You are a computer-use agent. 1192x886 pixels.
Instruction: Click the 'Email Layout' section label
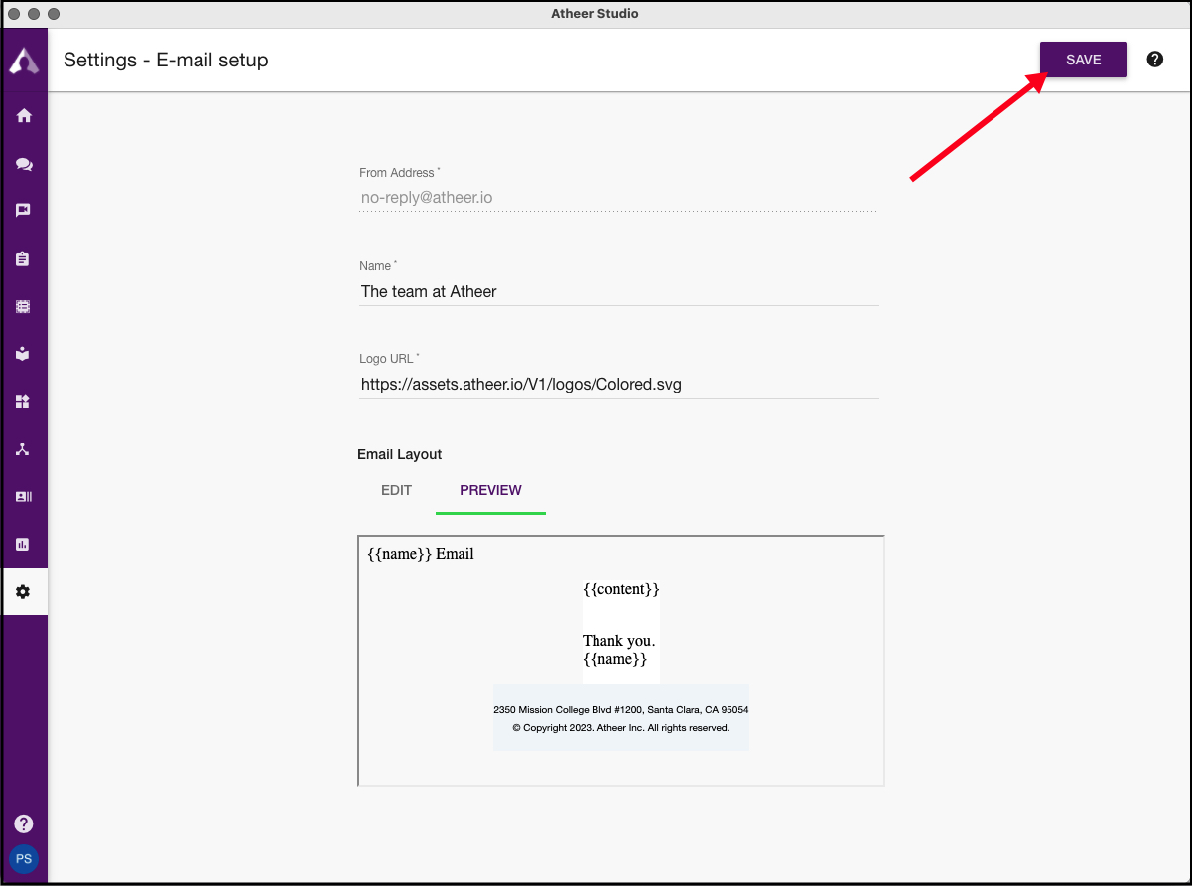400,454
